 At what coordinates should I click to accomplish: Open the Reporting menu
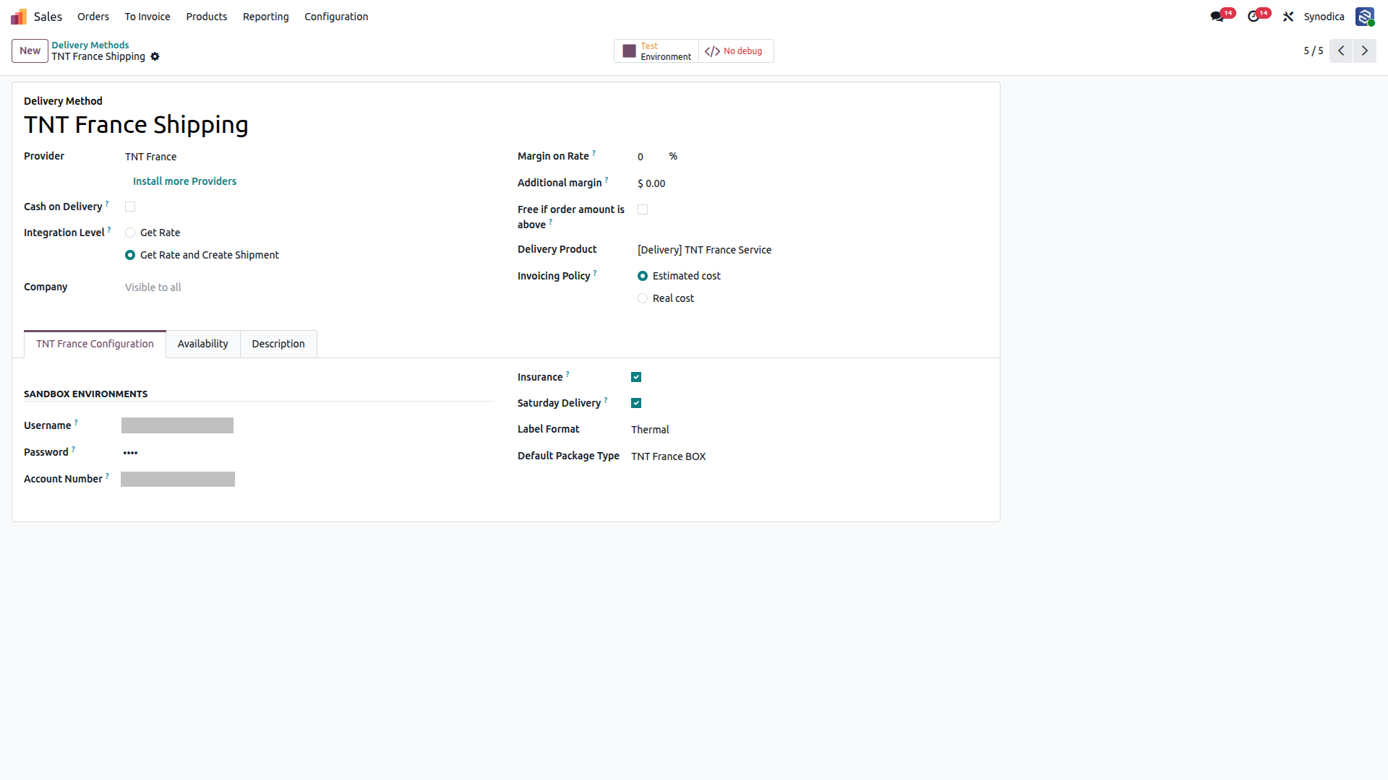tap(266, 17)
